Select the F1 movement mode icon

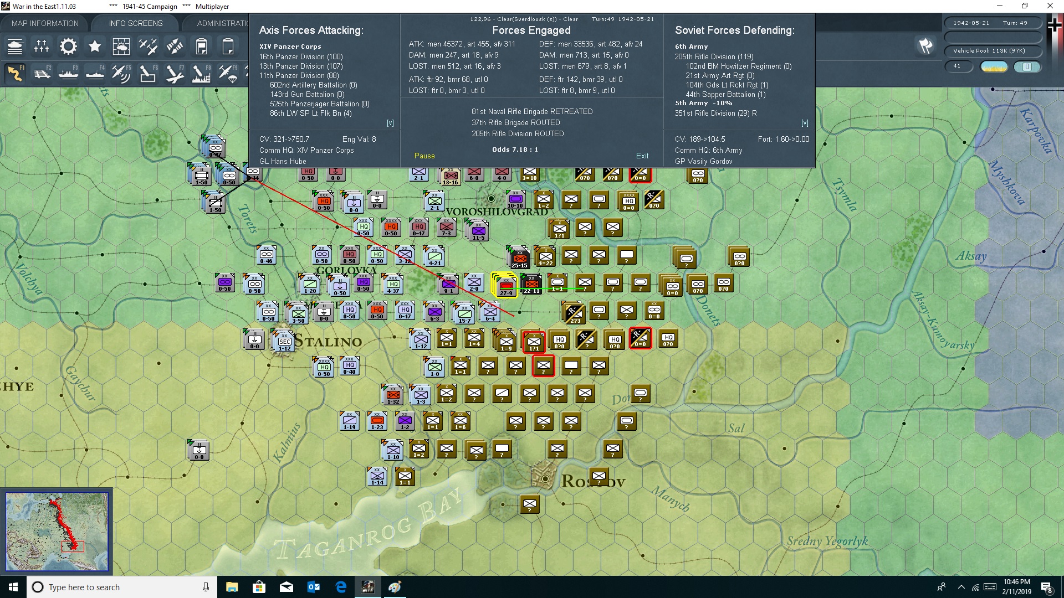[x=15, y=74]
